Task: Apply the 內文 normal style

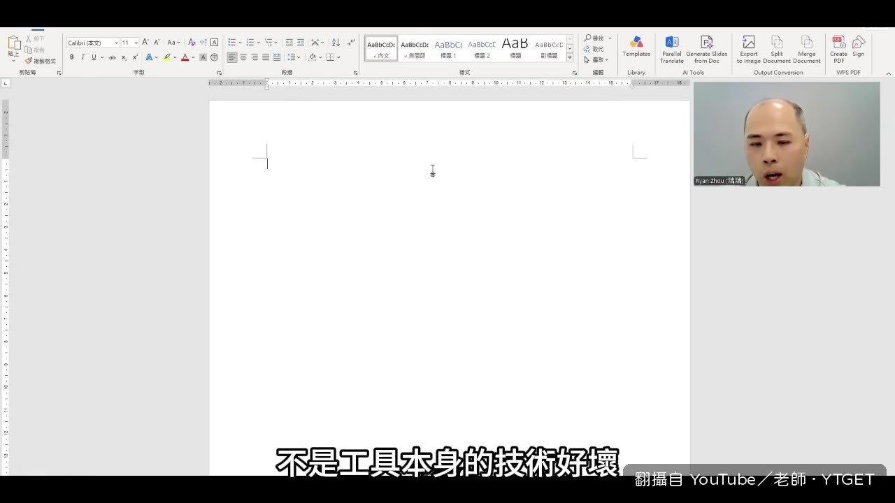Action: click(x=381, y=48)
